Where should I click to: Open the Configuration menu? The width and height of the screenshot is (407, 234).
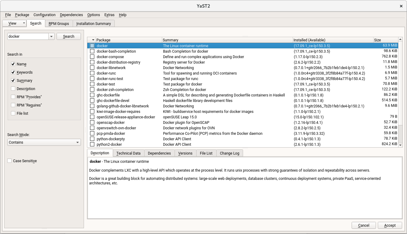44,15
